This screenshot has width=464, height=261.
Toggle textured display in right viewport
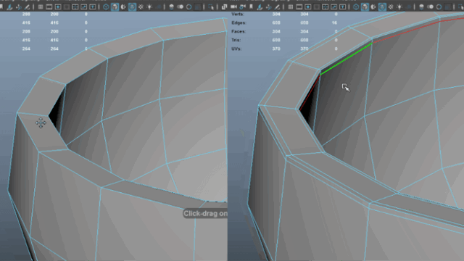coord(391,7)
